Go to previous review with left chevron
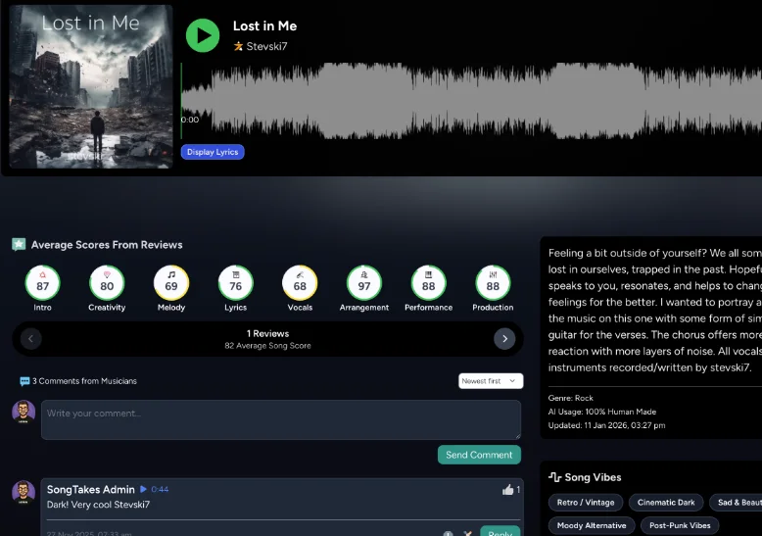762x536 pixels. click(x=31, y=339)
